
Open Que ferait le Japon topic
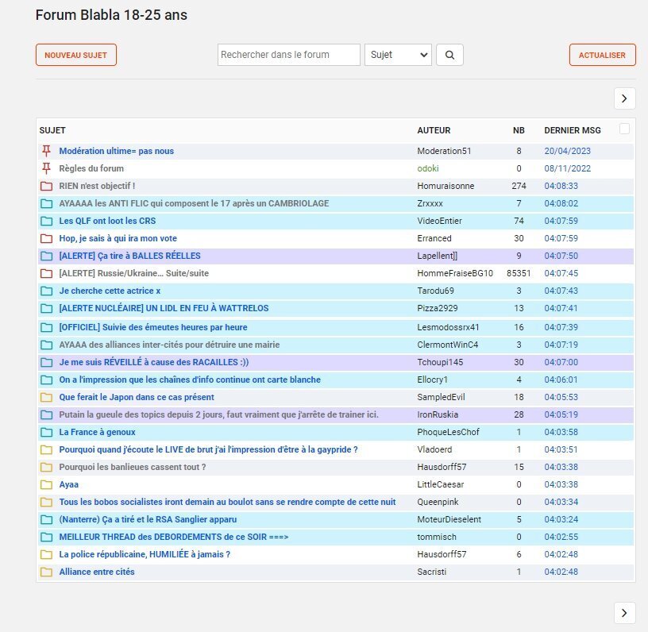click(137, 397)
